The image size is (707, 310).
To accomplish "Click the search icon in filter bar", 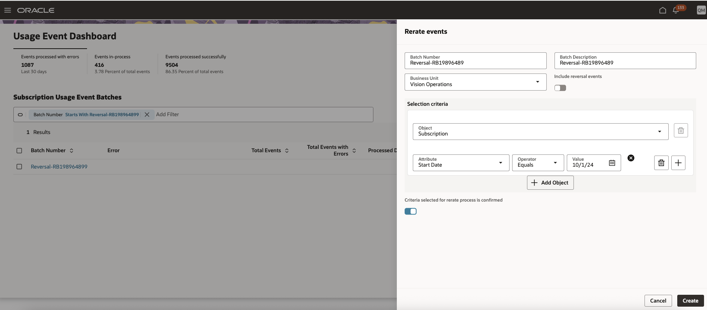I will click(20, 115).
